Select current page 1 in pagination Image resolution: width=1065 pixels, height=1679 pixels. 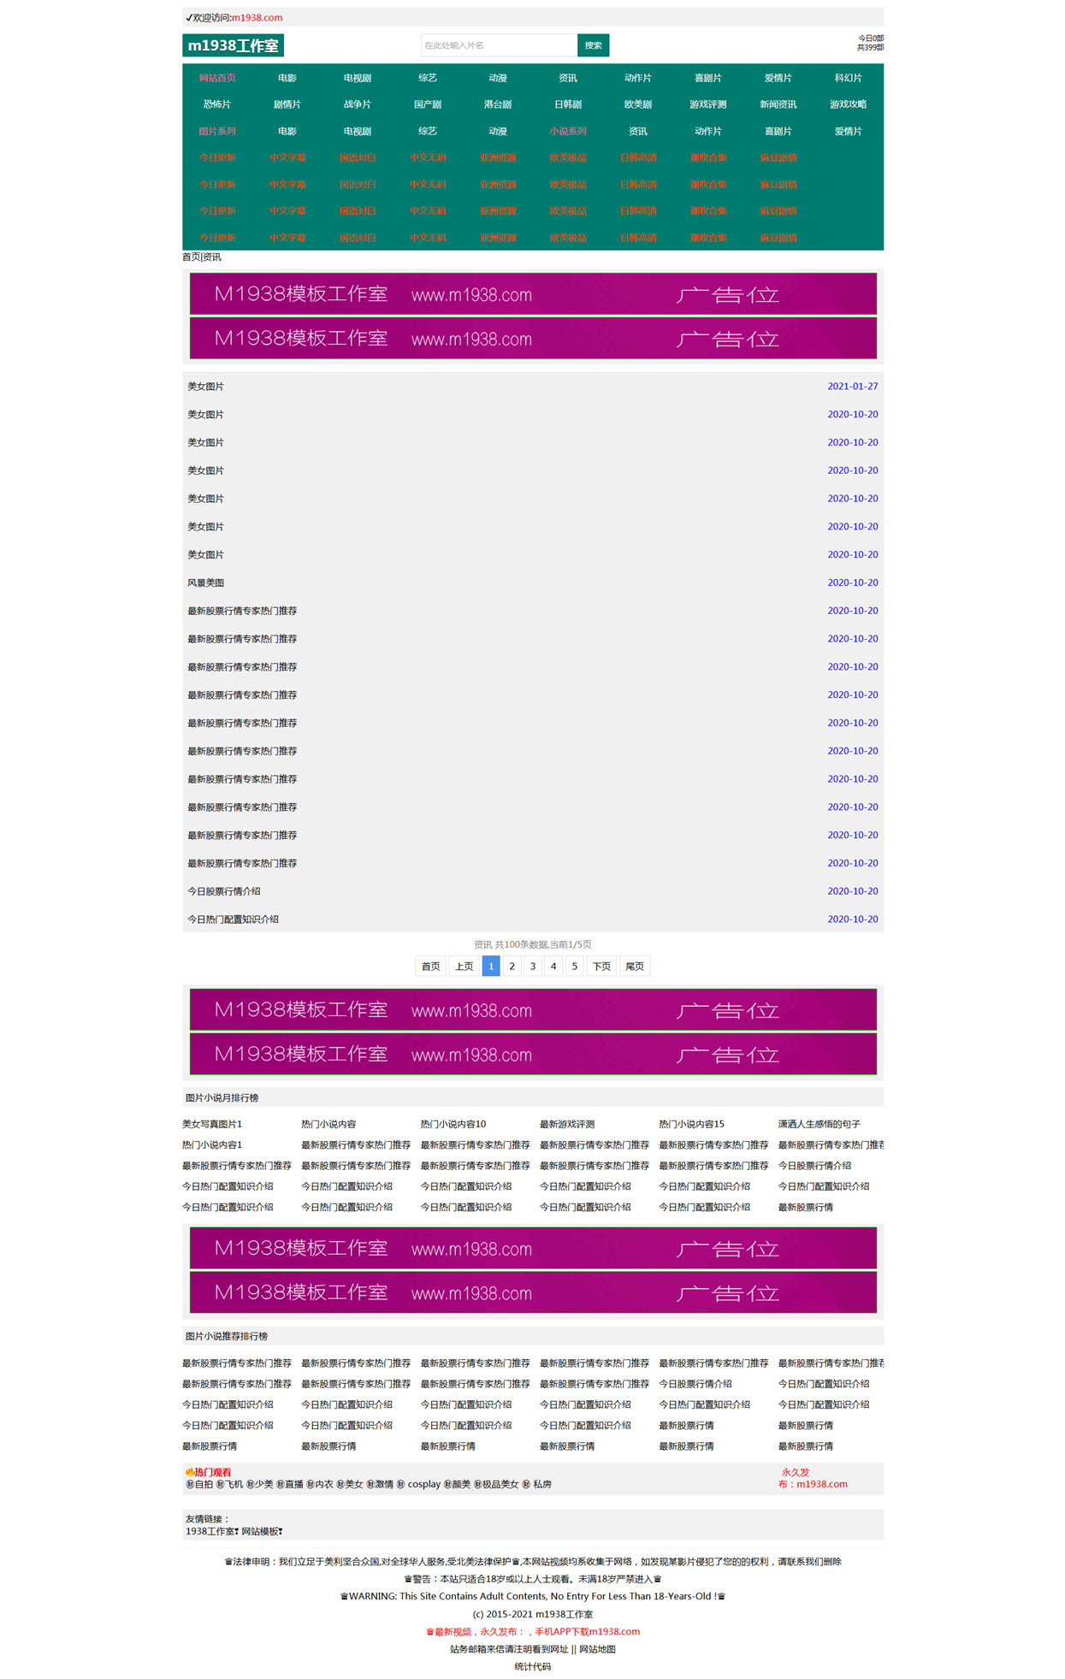tap(491, 966)
